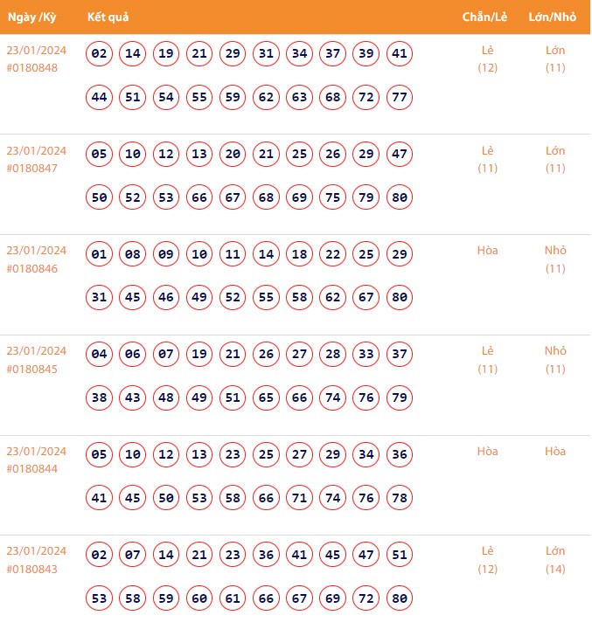Click ball 80 in draw #0180847
Image resolution: width=592 pixels, height=622 pixels.
coord(400,197)
